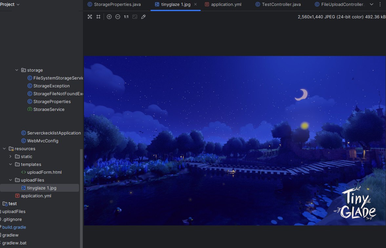Click FileUploadController tab class icon
Screen dimensions: 386x248
tap(317, 5)
